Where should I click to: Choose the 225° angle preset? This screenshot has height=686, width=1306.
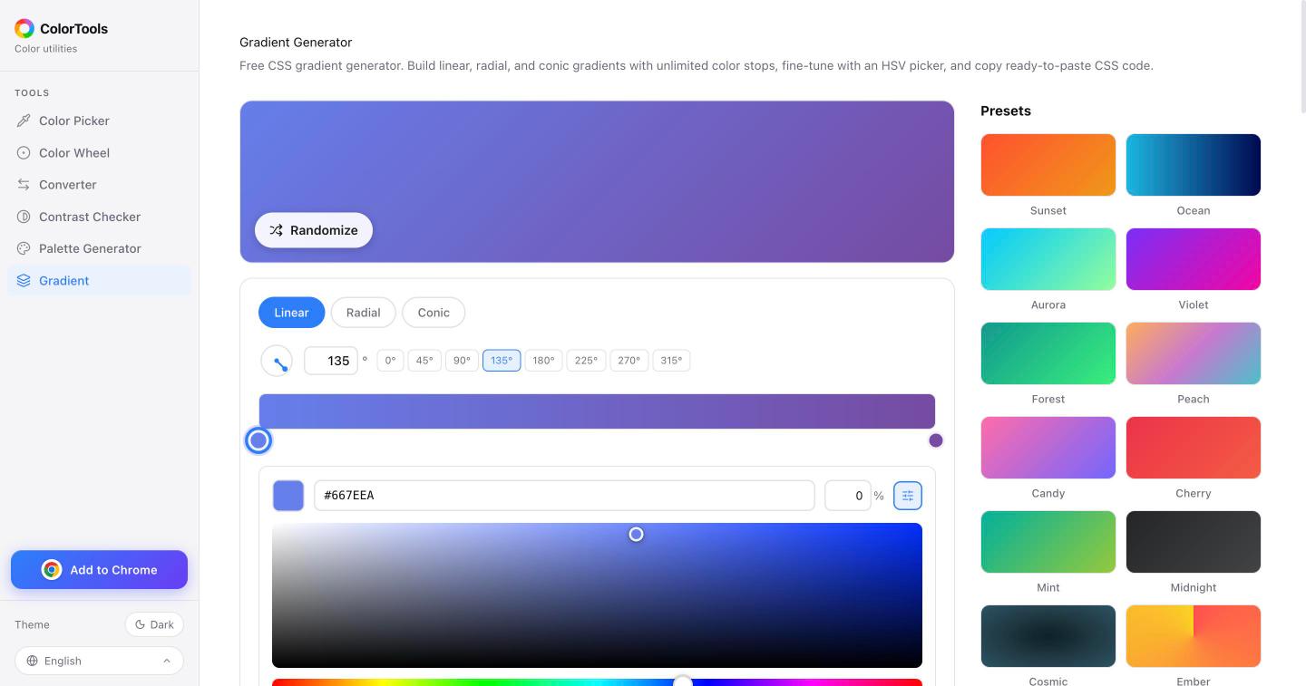586,361
